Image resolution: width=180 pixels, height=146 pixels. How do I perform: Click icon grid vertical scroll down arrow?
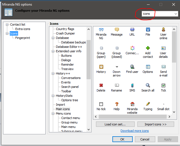[x=174, y=112]
